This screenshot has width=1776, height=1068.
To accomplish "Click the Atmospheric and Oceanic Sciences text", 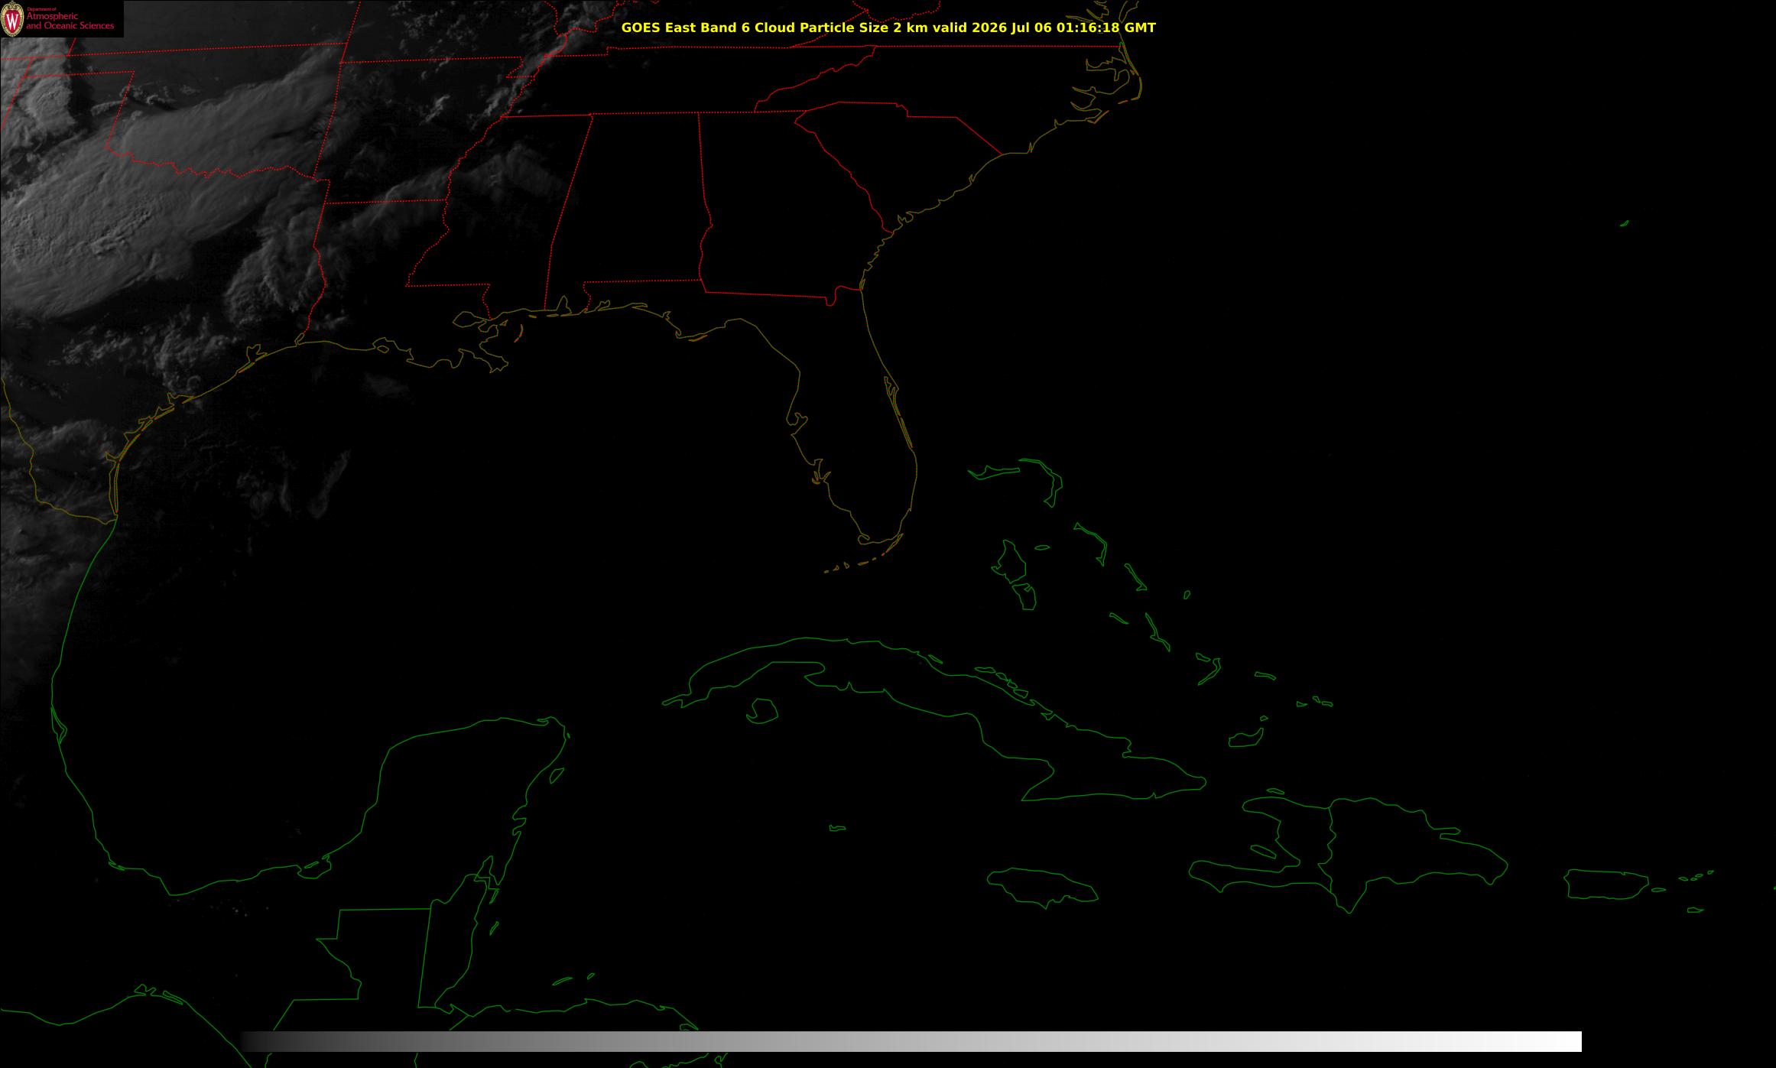I will pyautogui.click(x=70, y=21).
